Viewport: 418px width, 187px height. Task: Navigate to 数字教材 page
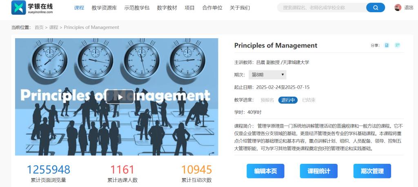[x=167, y=8]
